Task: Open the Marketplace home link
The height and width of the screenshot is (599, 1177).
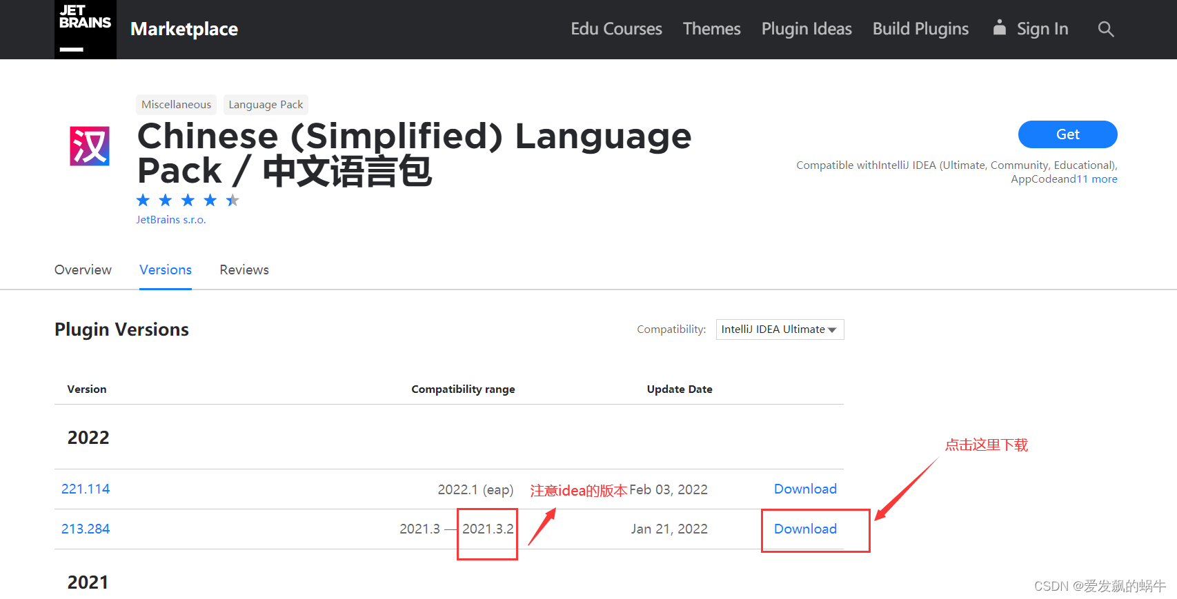Action: [x=184, y=29]
